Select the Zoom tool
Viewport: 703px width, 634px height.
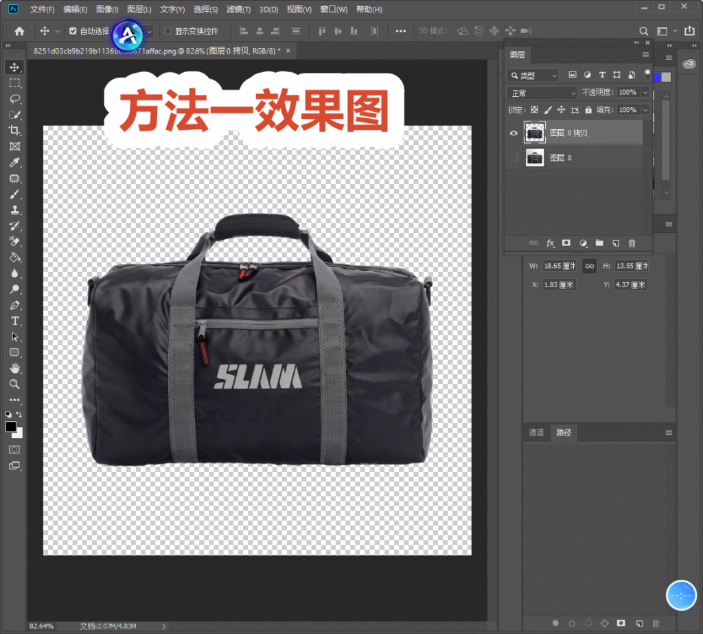14,384
